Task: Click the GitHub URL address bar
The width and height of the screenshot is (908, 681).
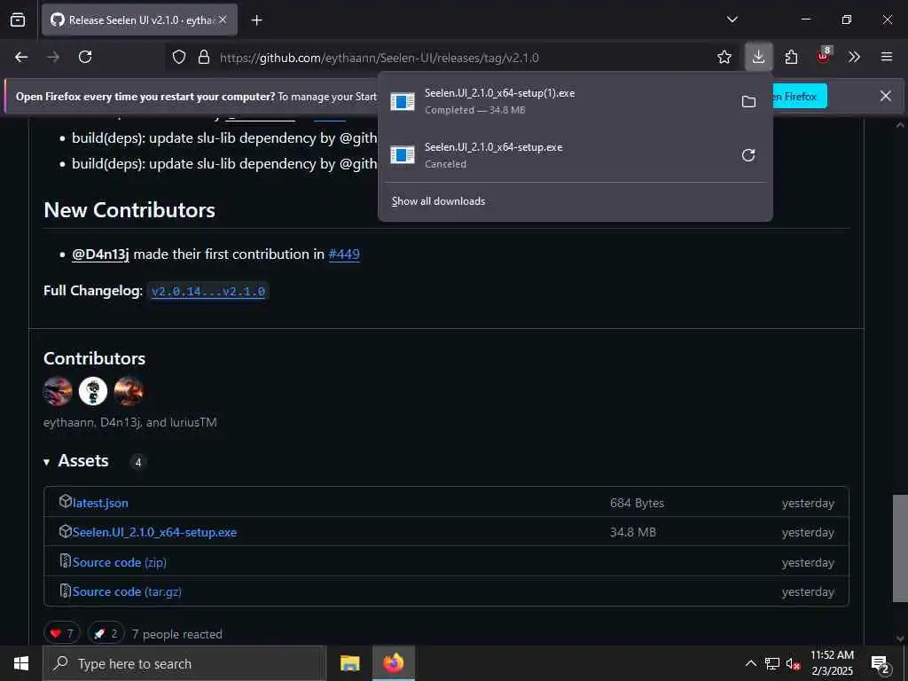Action: [x=380, y=58]
